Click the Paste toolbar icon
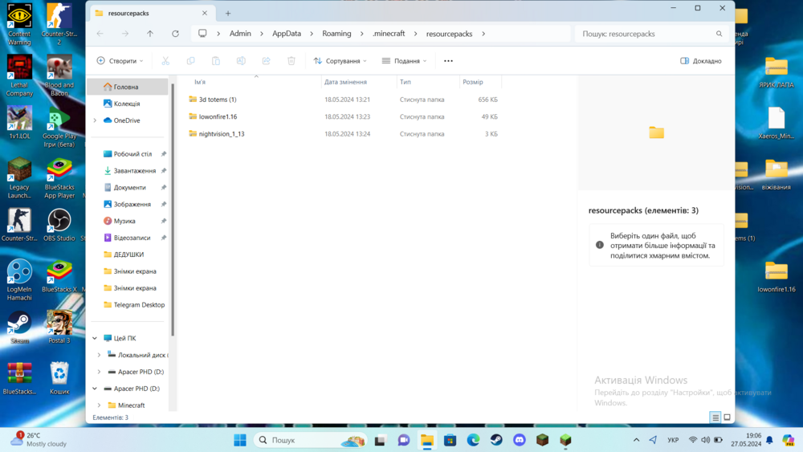Screen dimensions: 803x452 click(215, 61)
